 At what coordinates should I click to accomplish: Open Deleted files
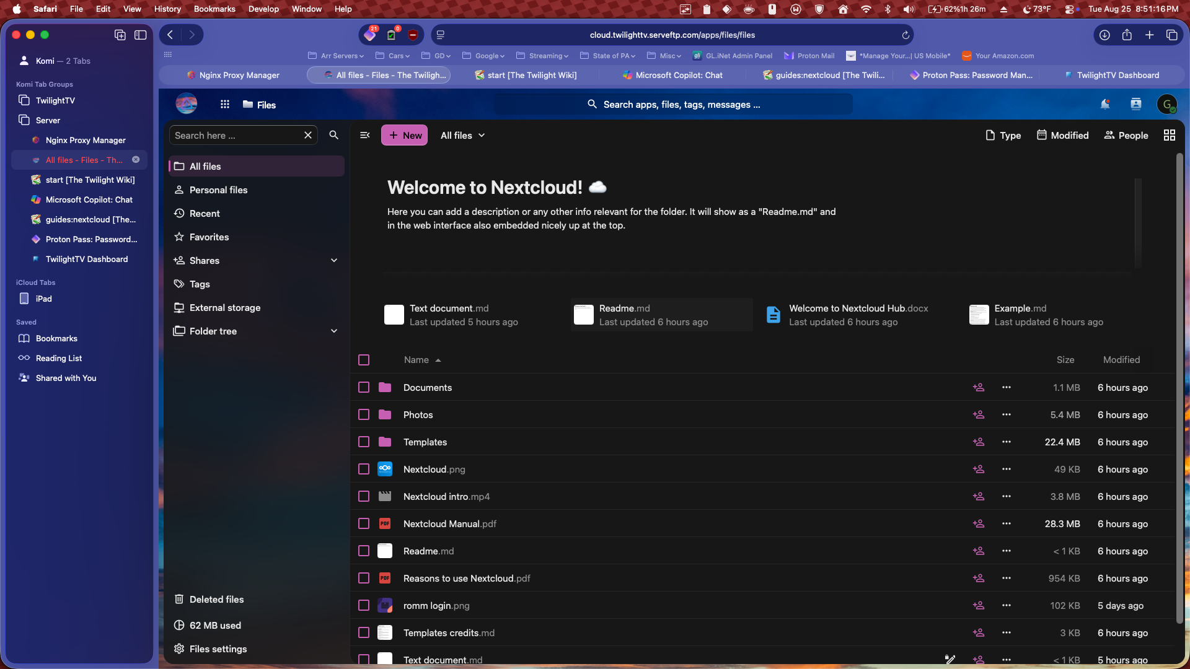coord(257,600)
